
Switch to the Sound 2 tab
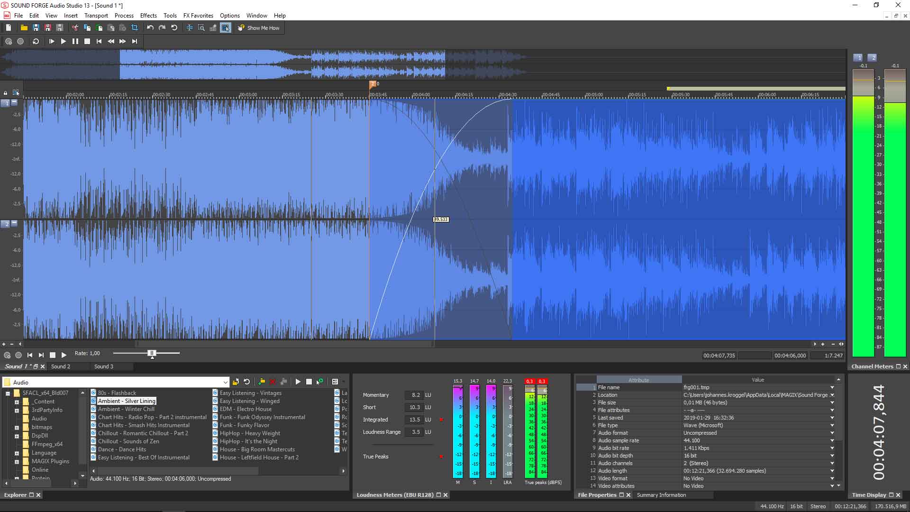click(61, 366)
